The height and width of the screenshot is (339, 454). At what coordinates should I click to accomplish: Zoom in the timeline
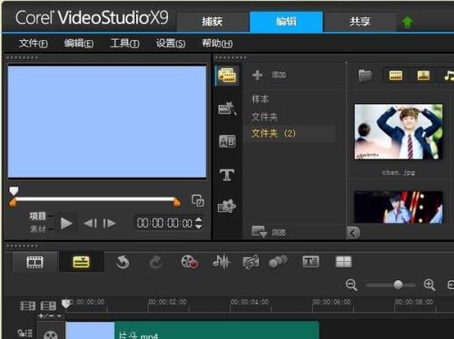click(429, 285)
